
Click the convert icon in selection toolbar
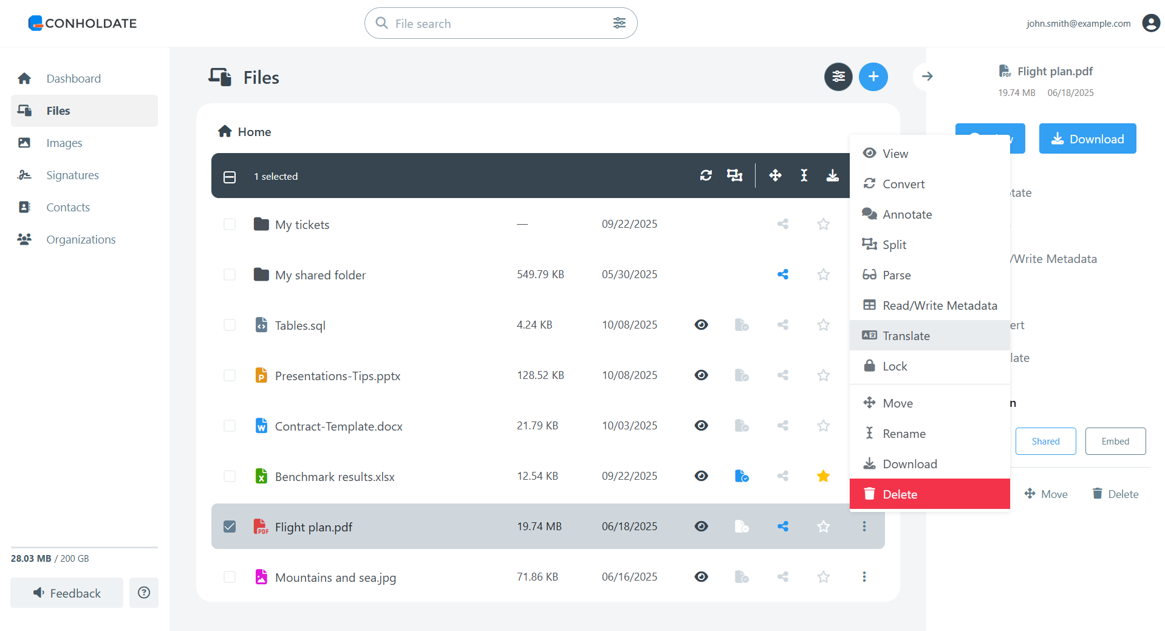tap(705, 176)
